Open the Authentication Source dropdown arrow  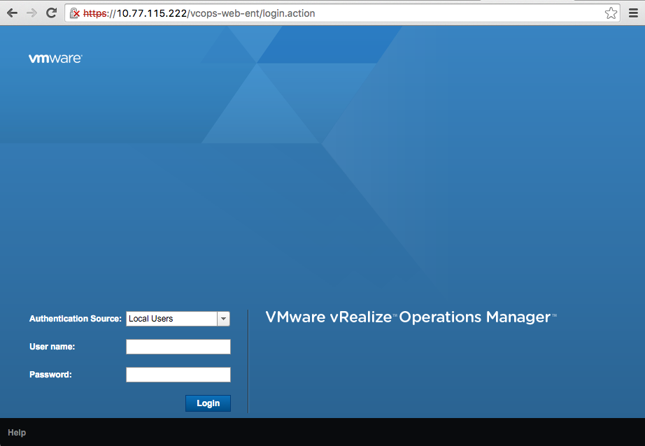223,319
